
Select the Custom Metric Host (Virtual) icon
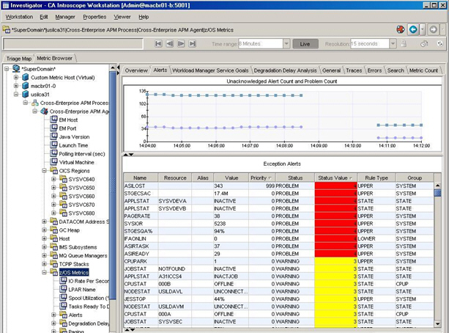click(x=23, y=77)
